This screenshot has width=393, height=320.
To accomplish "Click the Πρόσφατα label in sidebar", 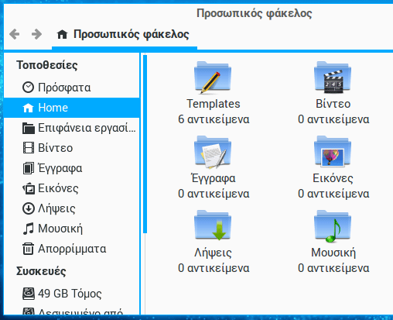I will pyautogui.click(x=64, y=88).
